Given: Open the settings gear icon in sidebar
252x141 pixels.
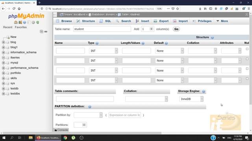Looking at the screenshot, I should (x=33, y=22).
